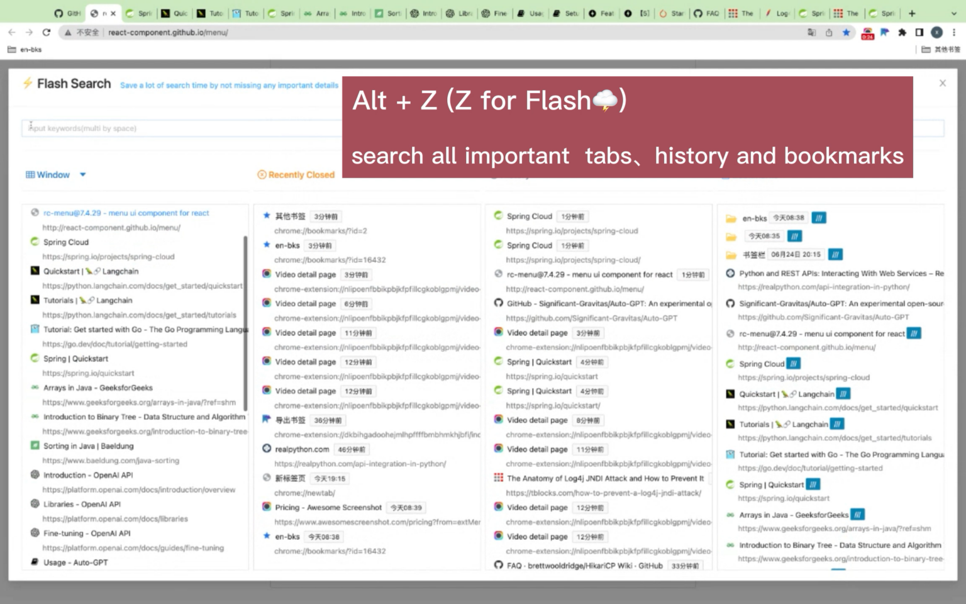Click the en-bks folder icon in bookmarks column

click(x=731, y=219)
